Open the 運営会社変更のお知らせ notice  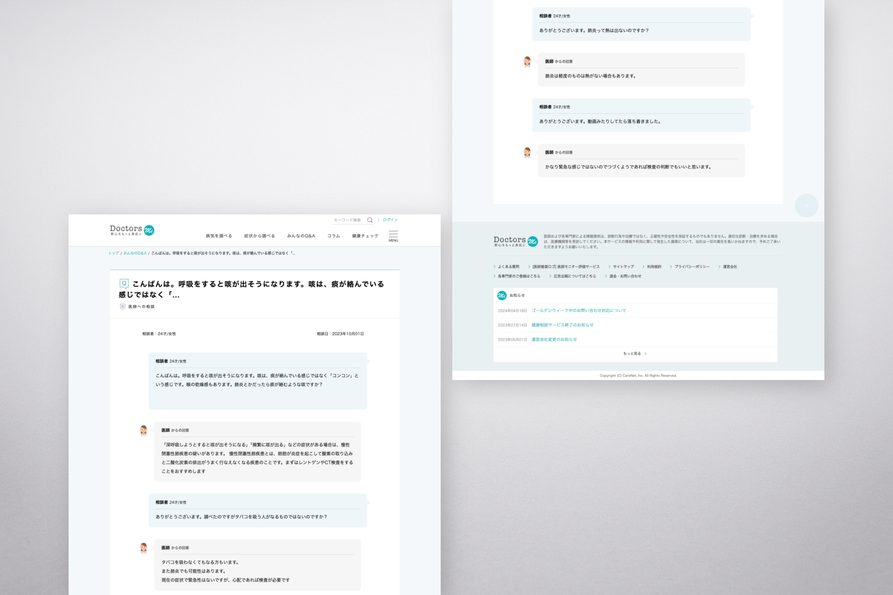(x=554, y=339)
